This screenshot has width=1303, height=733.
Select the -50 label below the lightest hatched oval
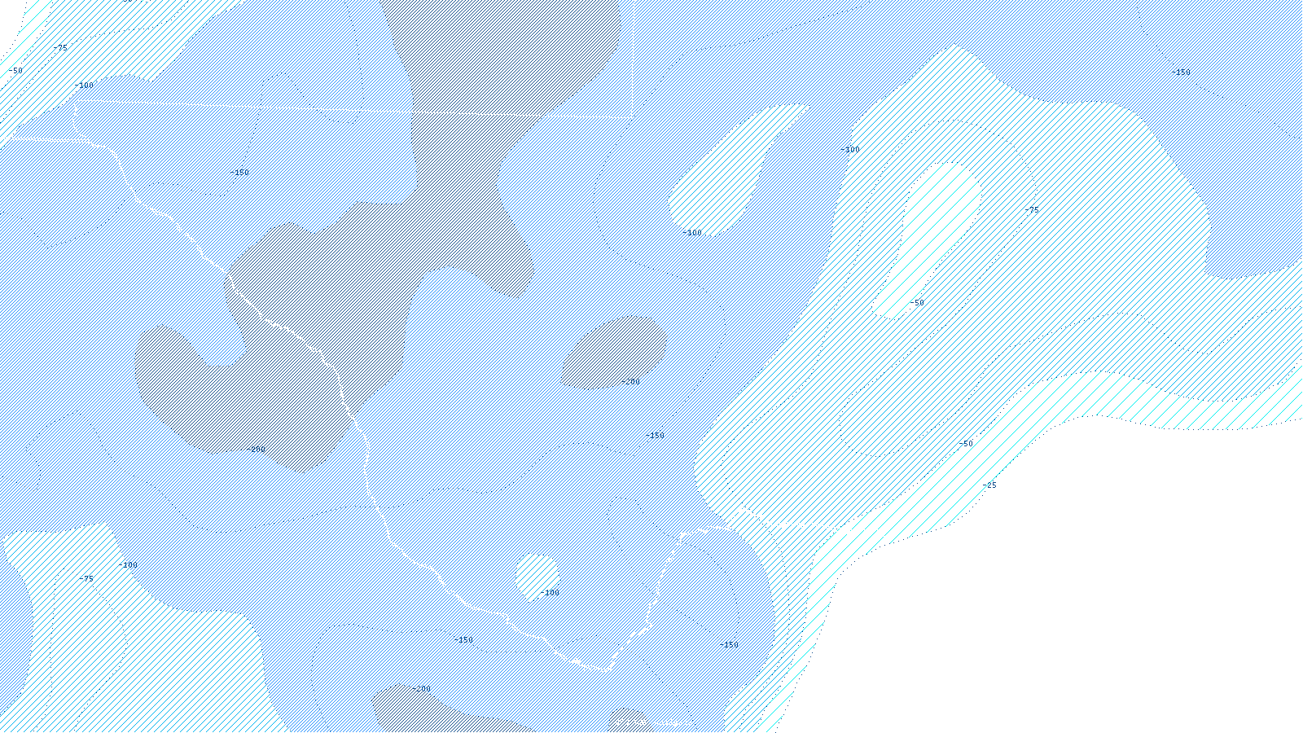coord(917,303)
